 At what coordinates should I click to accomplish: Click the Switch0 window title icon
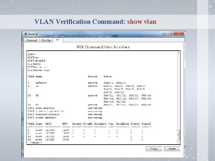click(26, 34)
